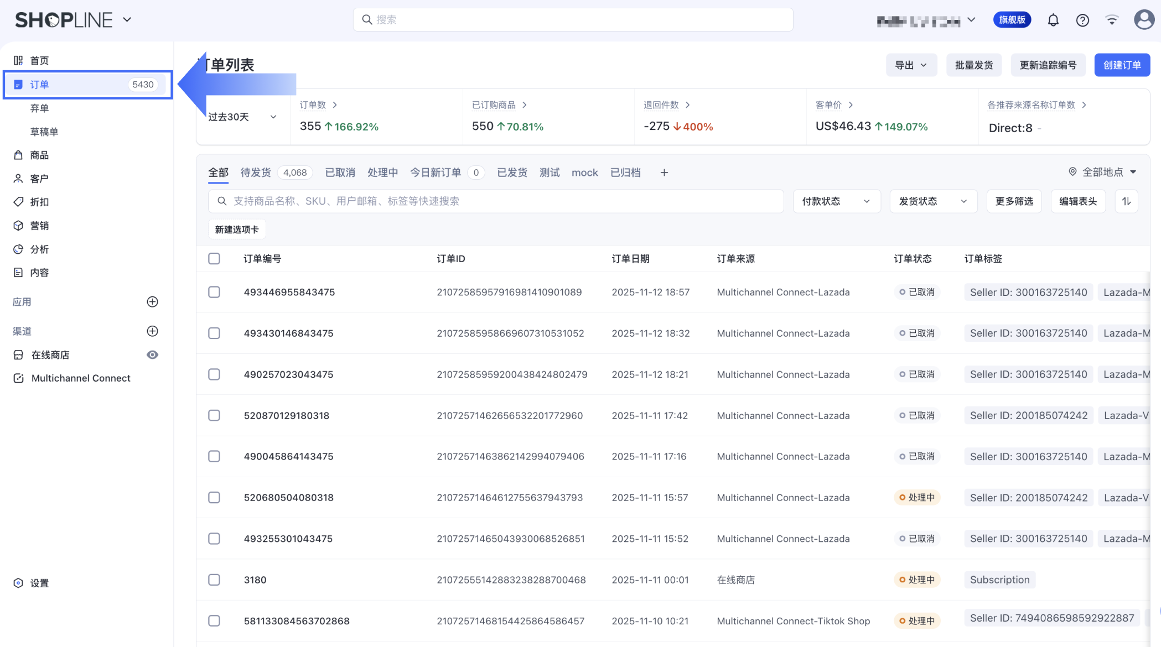Check the box for order 3180
The height and width of the screenshot is (647, 1161).
point(214,580)
